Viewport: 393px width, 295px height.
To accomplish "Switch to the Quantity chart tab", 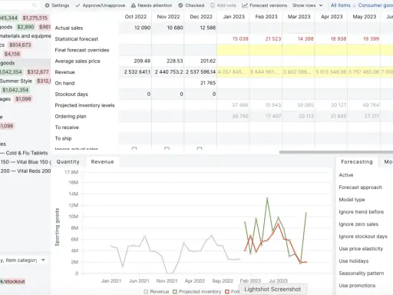I will (68, 162).
